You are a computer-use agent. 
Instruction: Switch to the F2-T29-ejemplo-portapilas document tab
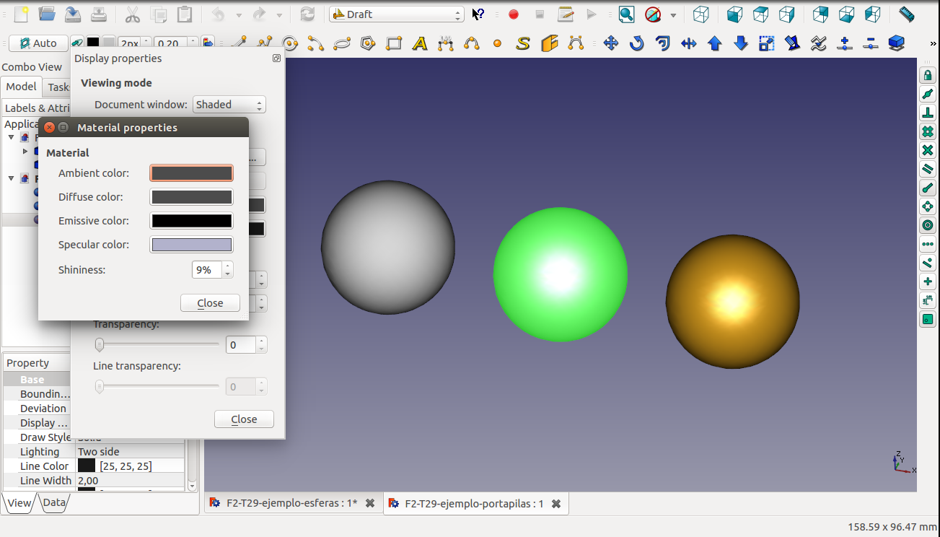(x=473, y=504)
